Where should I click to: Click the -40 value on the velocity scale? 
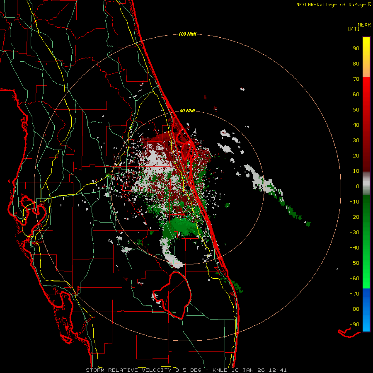point(354,248)
